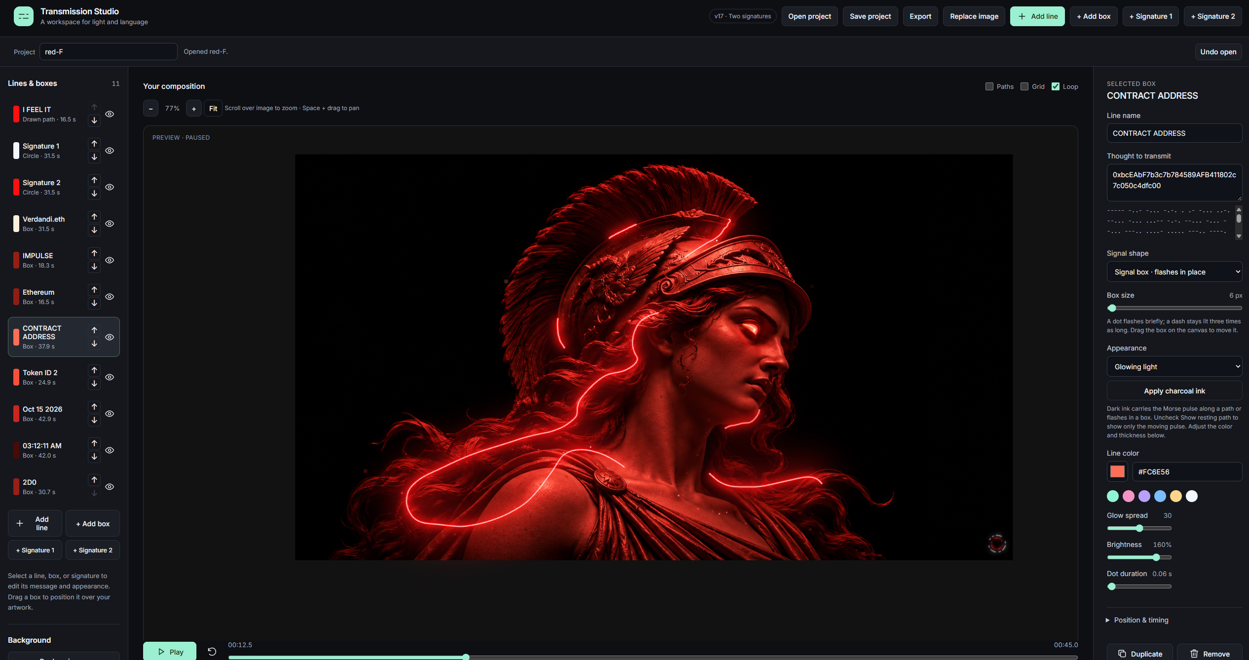Hide the Token ID 2 box
The image size is (1249, 660).
click(110, 377)
